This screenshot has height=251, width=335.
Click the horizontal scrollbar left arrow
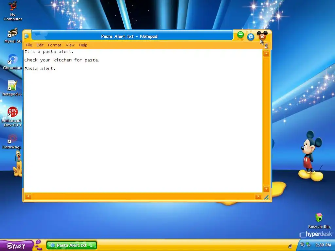coord(28,196)
